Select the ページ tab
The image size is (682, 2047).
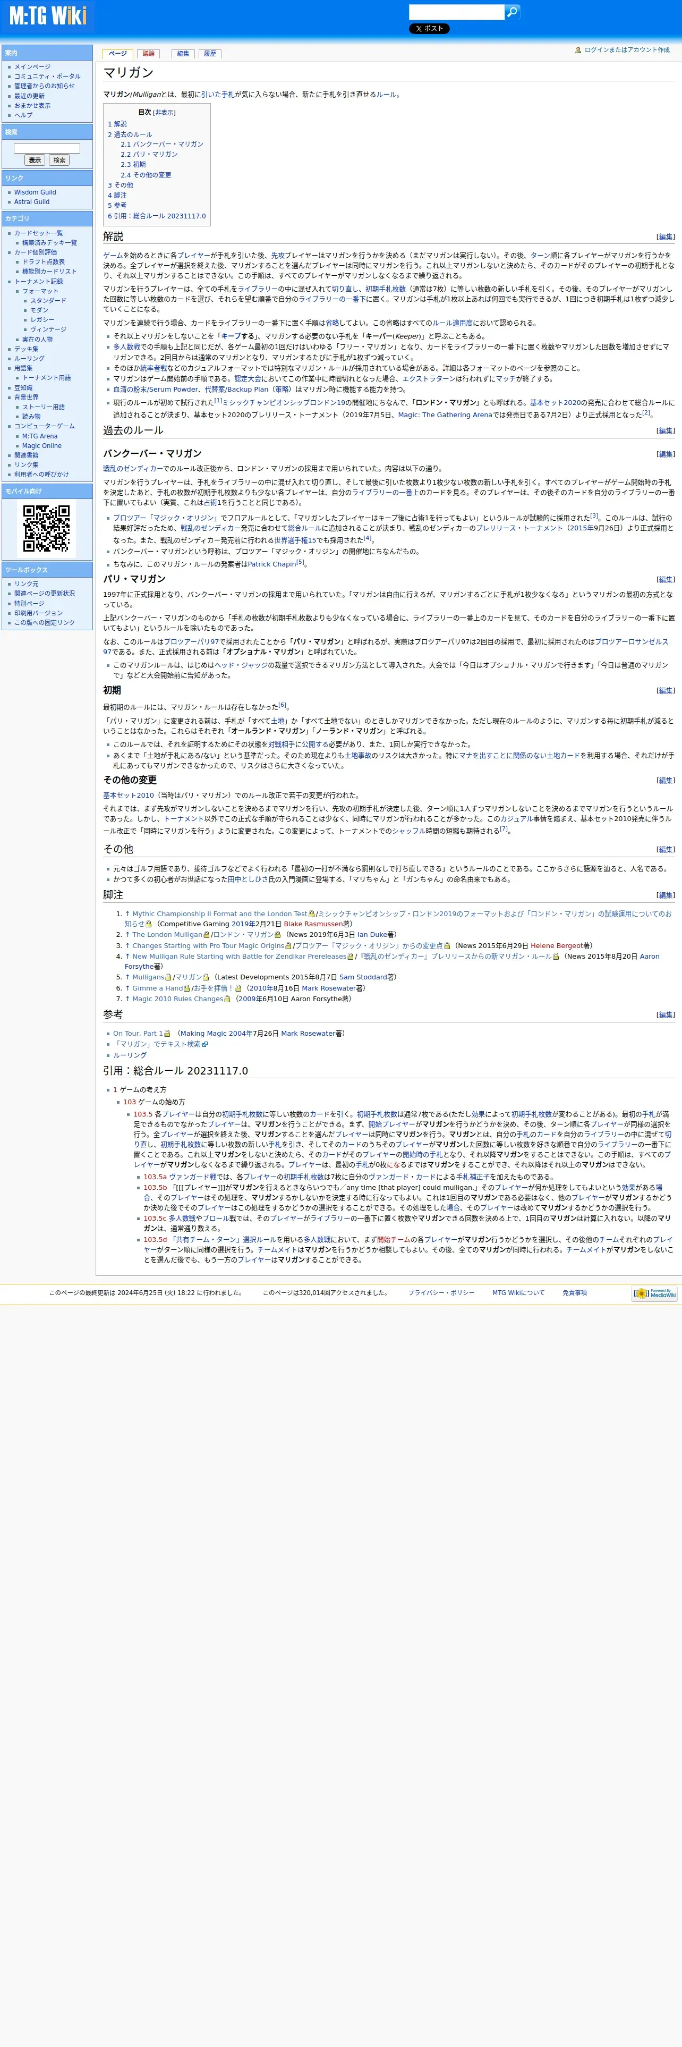click(117, 53)
